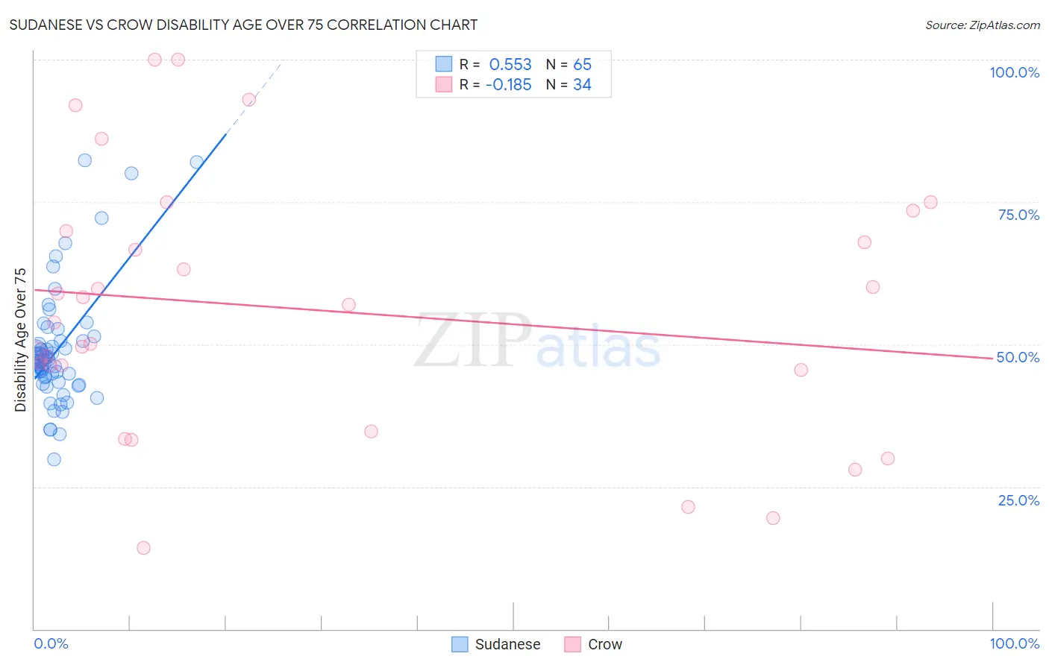The width and height of the screenshot is (1049, 665).
Task: Click the lowest pink Crow data point
Action: click(143, 548)
